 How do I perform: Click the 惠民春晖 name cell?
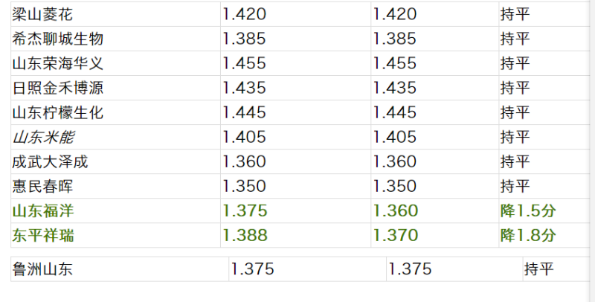[x=115, y=186]
